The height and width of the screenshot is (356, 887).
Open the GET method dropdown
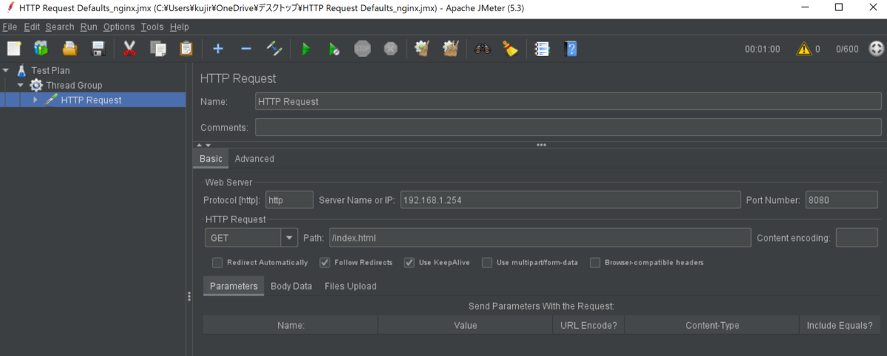click(288, 238)
